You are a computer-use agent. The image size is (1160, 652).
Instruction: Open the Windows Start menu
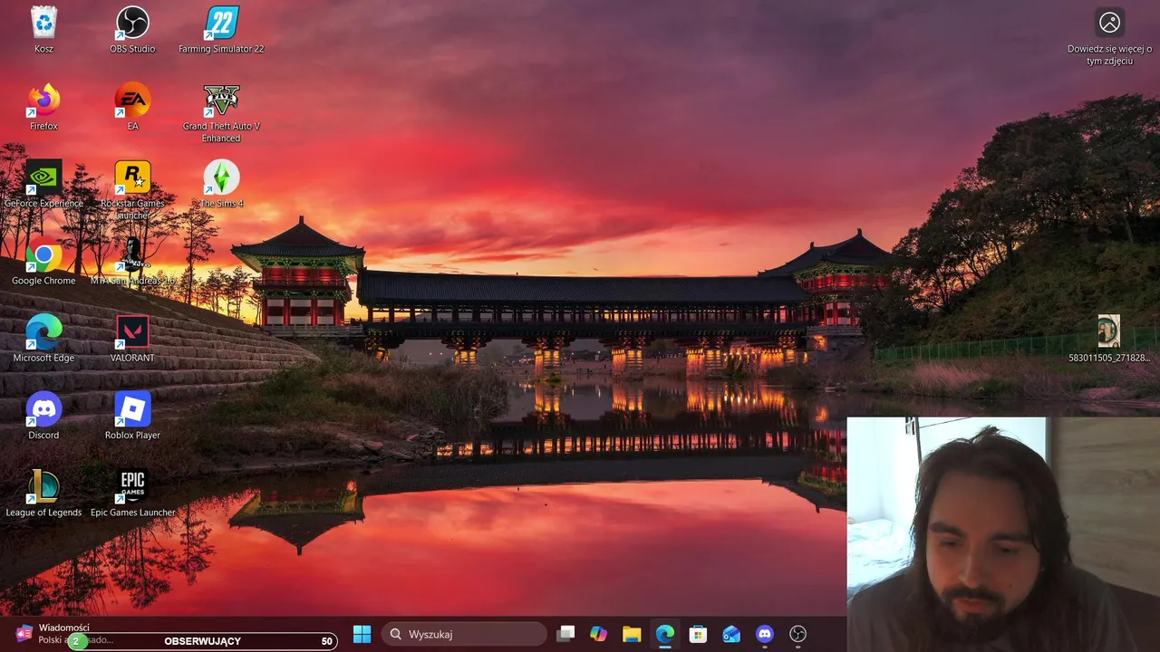(362, 634)
